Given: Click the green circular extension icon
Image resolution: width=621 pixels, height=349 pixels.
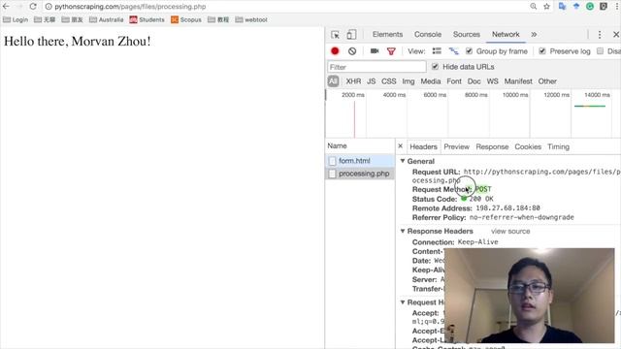Looking at the screenshot, I should pos(590,7).
